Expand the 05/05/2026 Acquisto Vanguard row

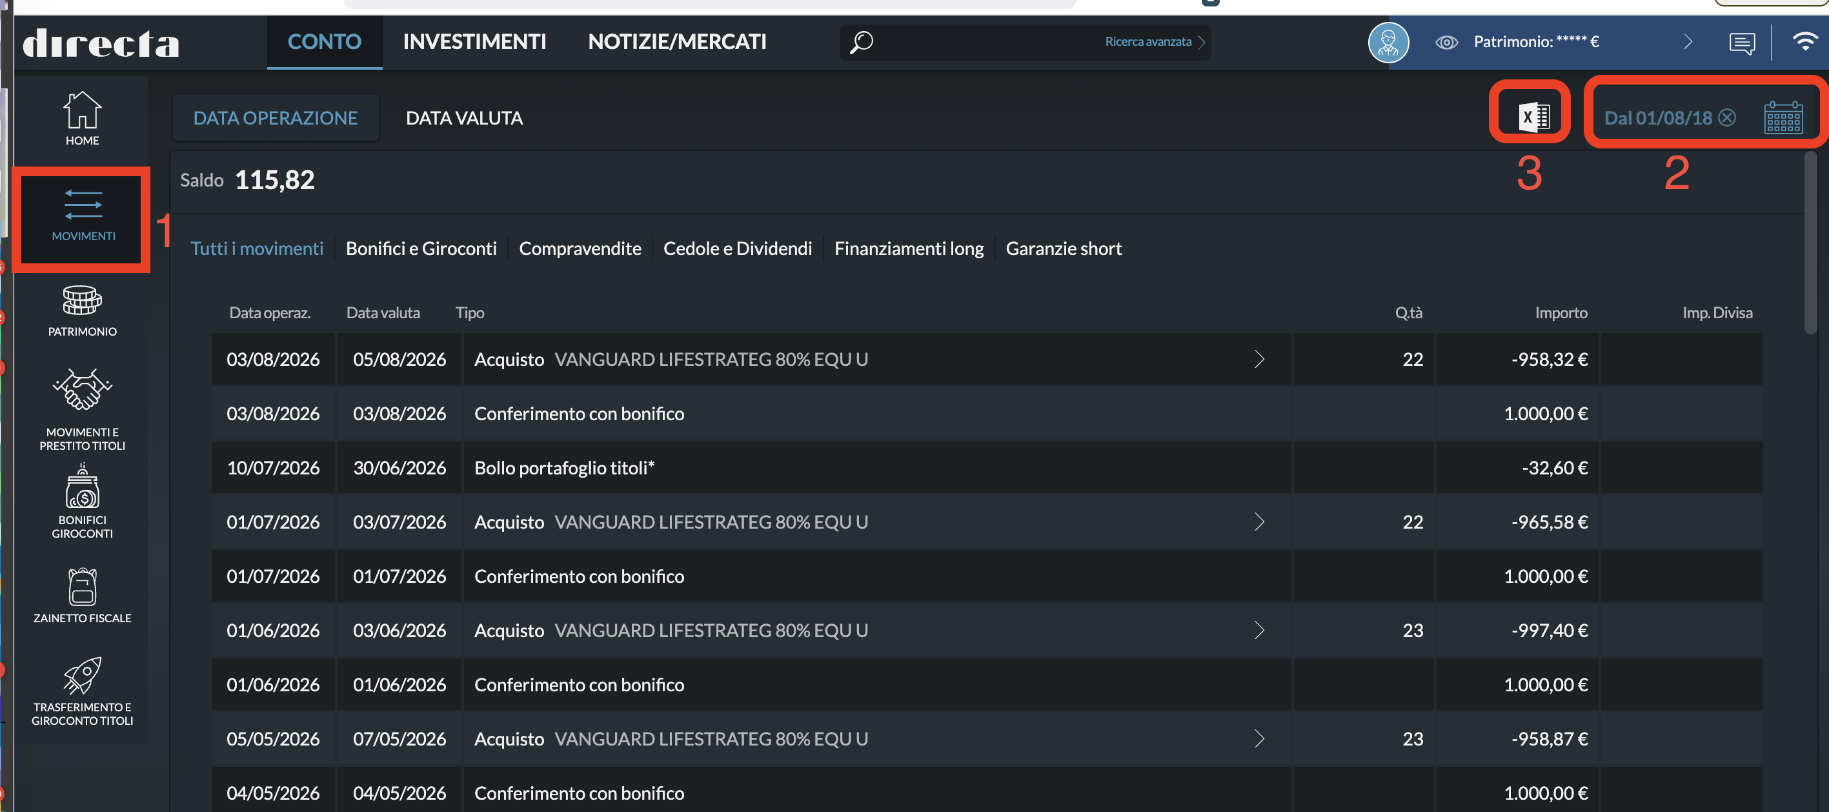coord(1259,739)
